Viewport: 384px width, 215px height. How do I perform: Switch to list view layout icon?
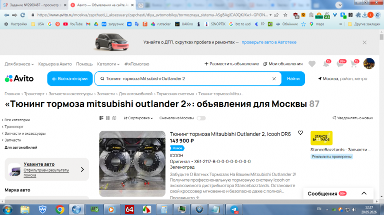[101, 118]
